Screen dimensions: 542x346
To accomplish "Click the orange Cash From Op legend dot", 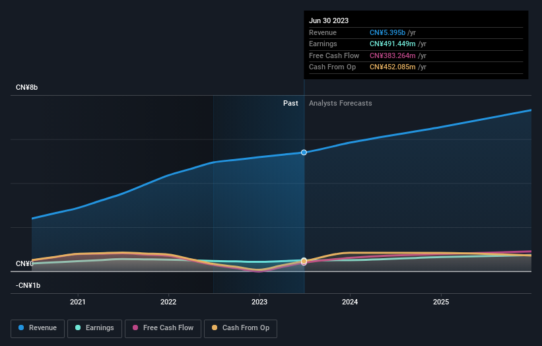I will point(215,328).
